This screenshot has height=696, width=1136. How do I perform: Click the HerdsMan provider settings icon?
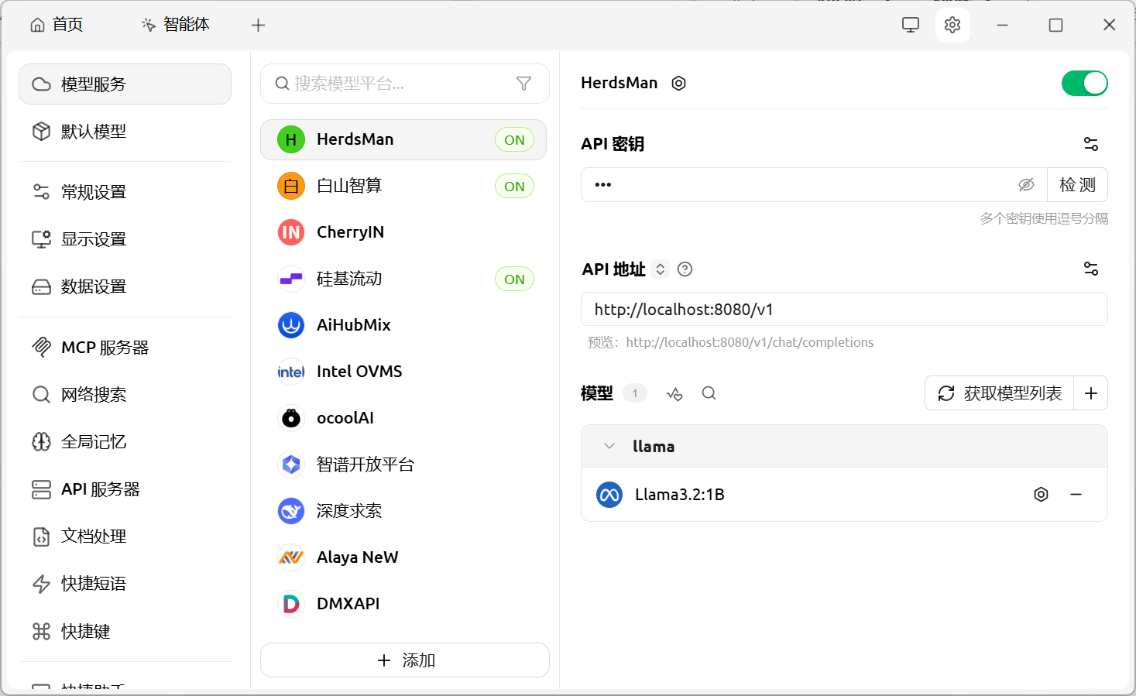[x=678, y=83]
